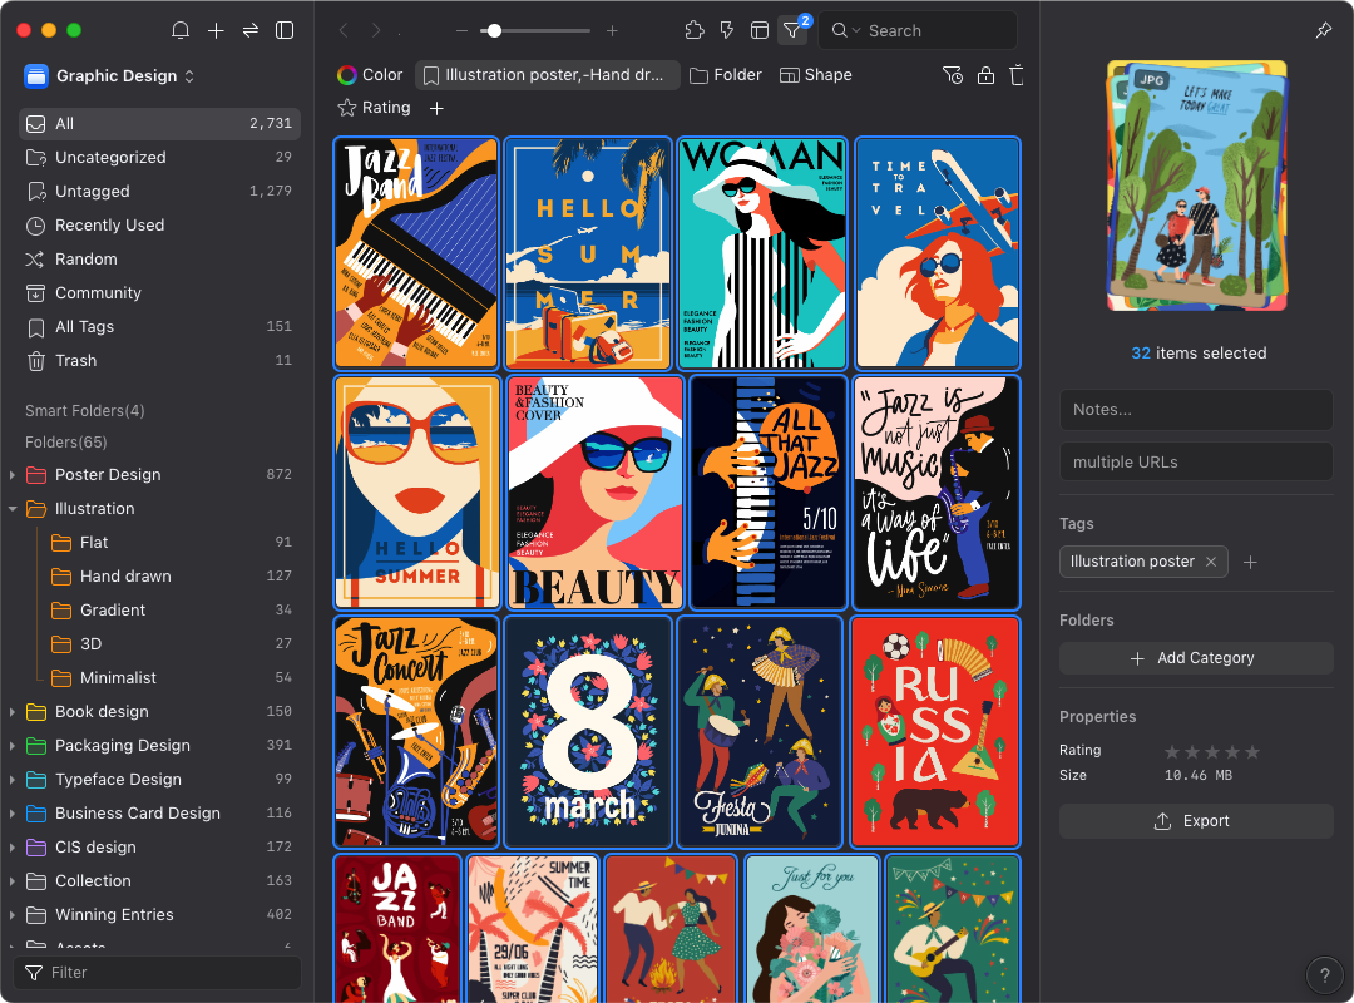
Task: Click the Export button
Action: click(x=1196, y=821)
